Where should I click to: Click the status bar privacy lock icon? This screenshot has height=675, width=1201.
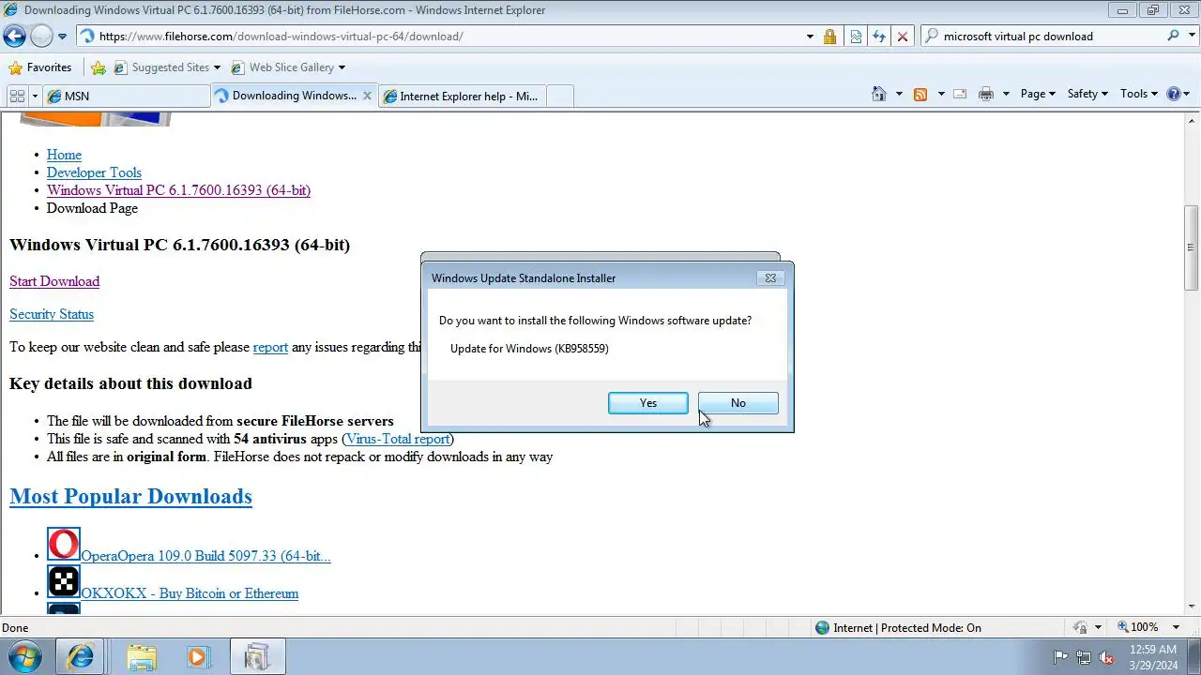(1081, 627)
